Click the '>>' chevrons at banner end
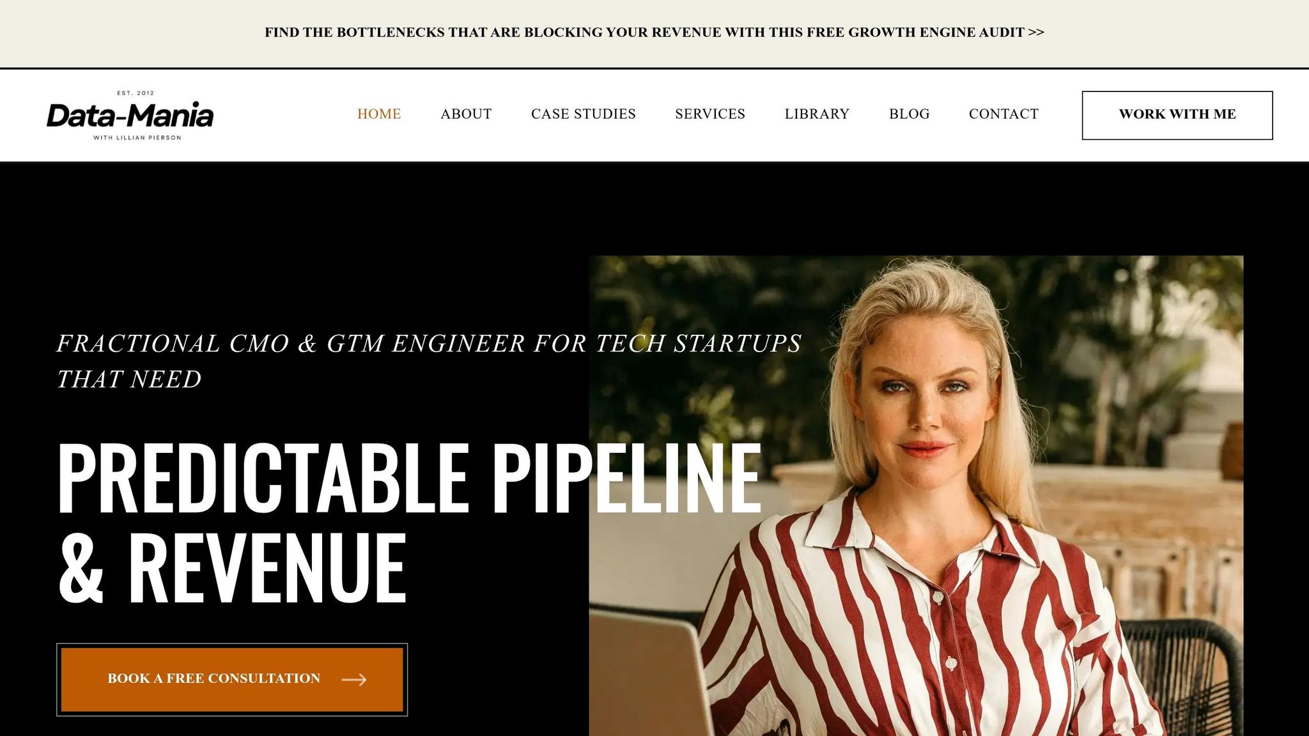The image size is (1309, 736). 1037,33
